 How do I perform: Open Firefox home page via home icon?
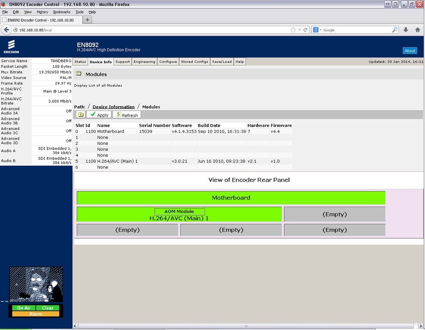(418, 30)
